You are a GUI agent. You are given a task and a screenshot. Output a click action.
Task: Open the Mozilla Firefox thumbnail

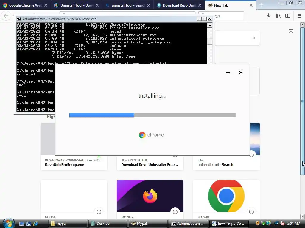pos(150,196)
